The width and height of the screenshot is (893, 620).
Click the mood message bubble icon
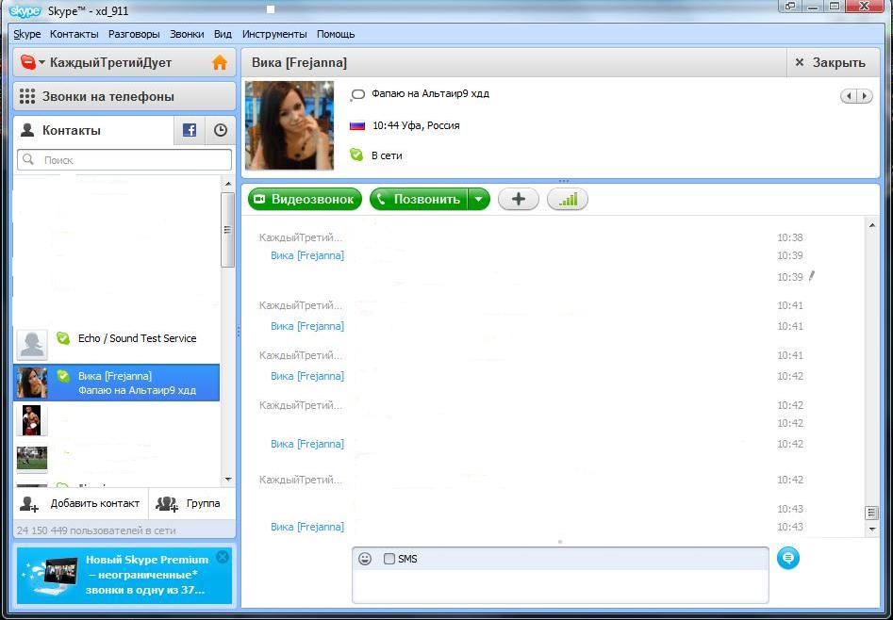[357, 94]
